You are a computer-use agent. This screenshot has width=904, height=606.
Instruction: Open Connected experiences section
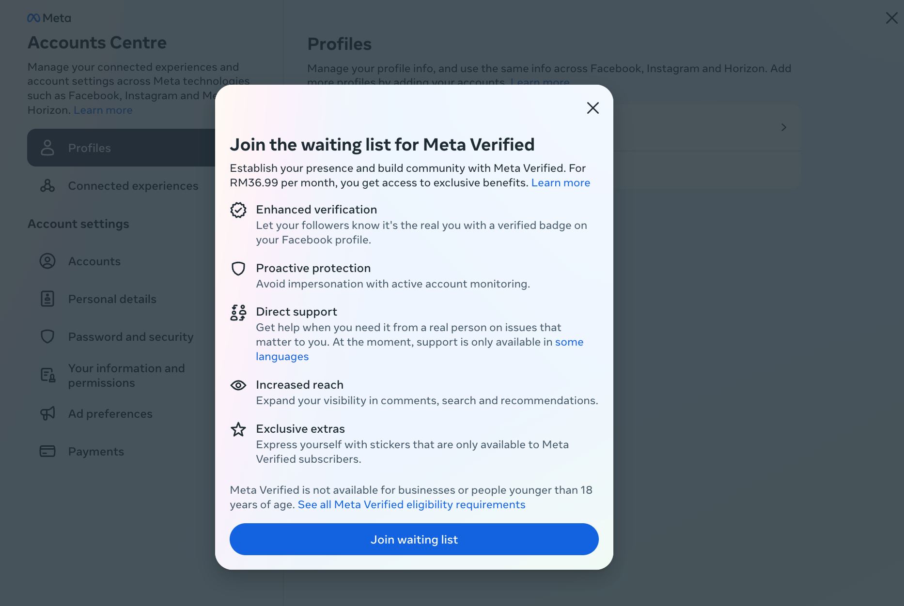pos(133,186)
